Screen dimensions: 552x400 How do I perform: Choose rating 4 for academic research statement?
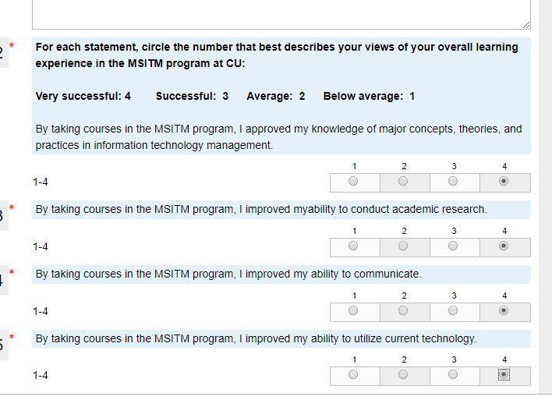pyautogui.click(x=504, y=246)
